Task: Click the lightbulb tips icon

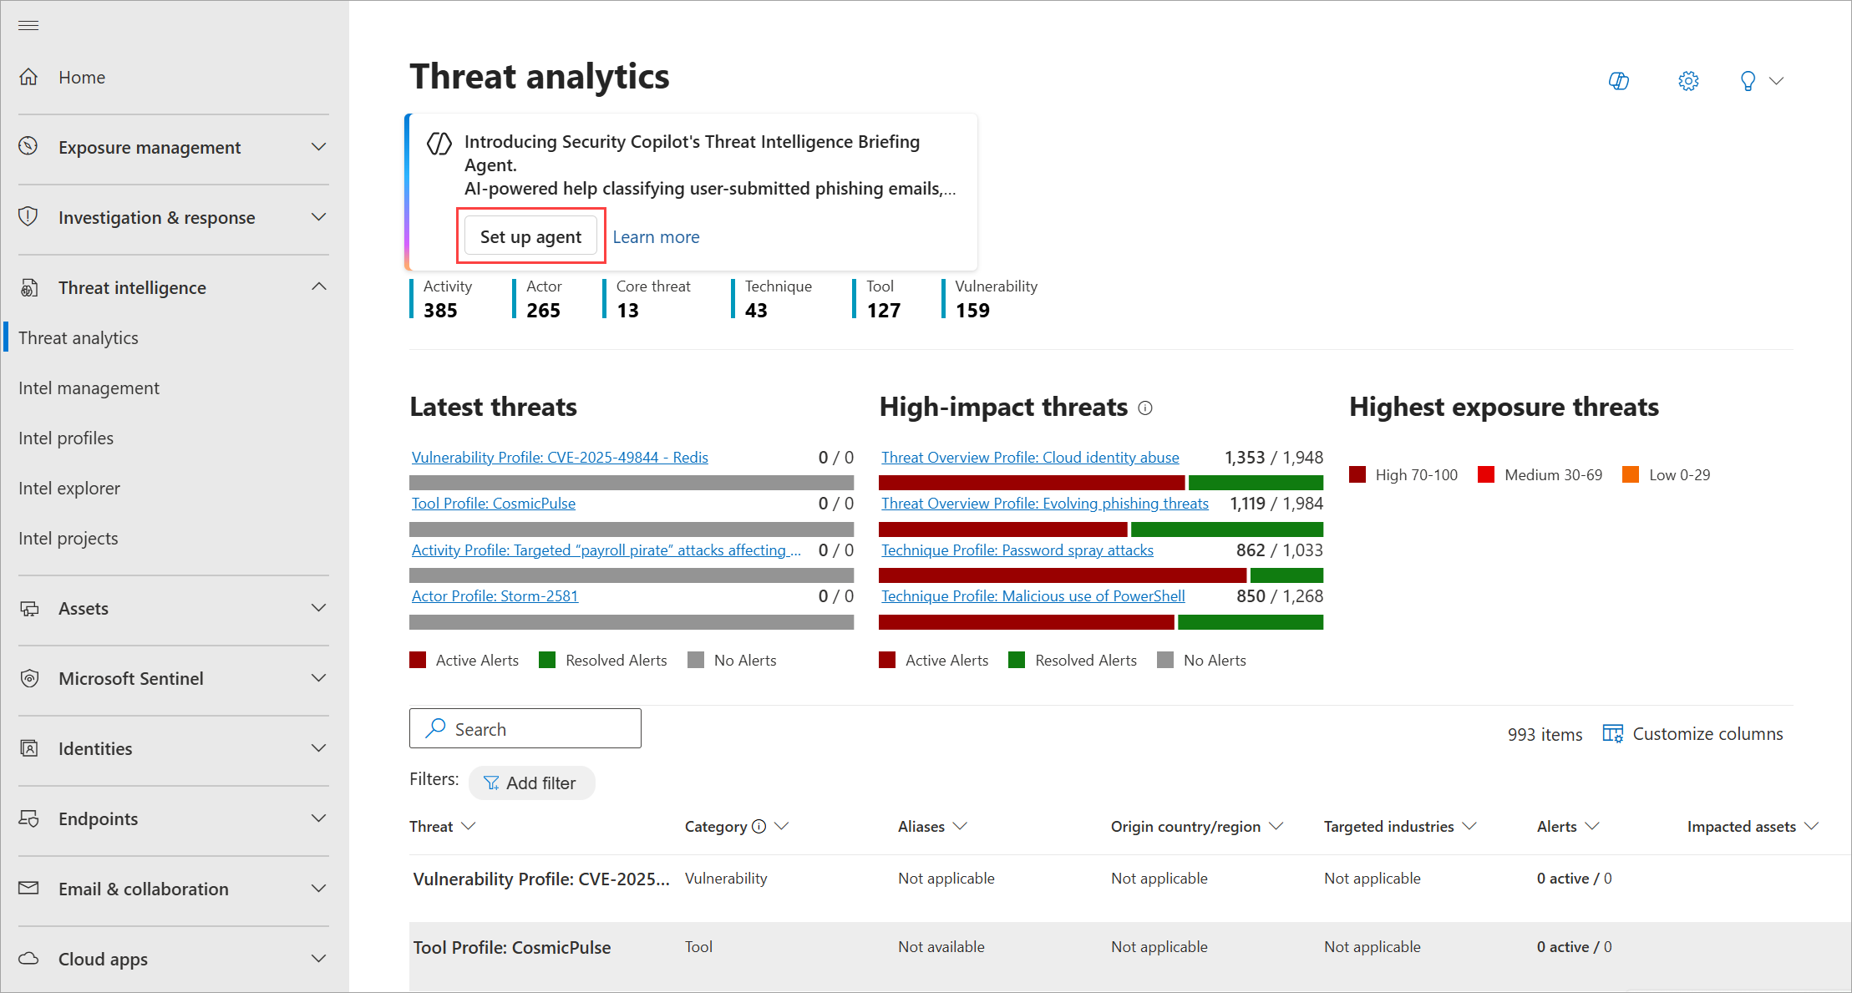Action: click(1748, 81)
